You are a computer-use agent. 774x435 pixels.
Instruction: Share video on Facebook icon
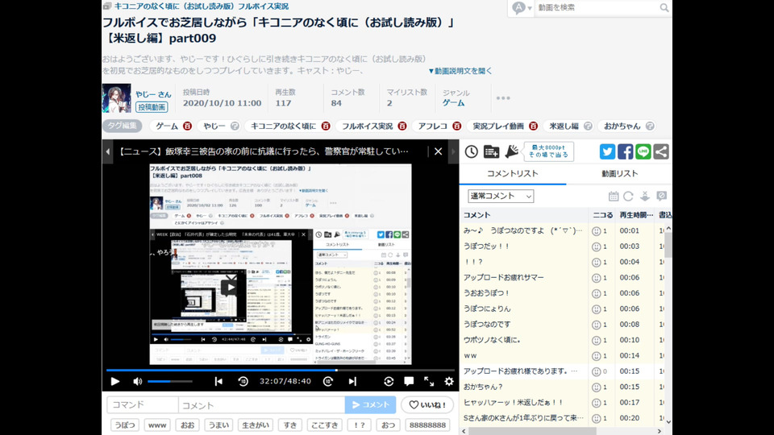[625, 151]
